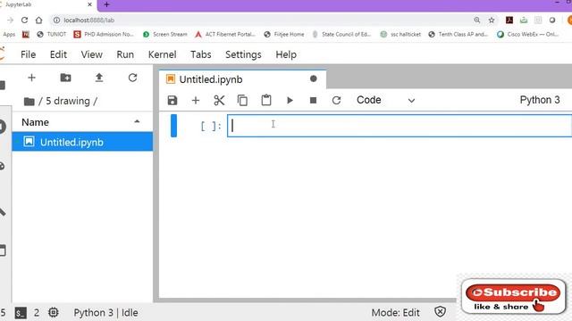572x321 pixels.
Task: Insert a new cell below with plus icon
Action: click(196, 100)
